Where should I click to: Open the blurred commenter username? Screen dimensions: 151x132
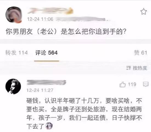click(46, 82)
